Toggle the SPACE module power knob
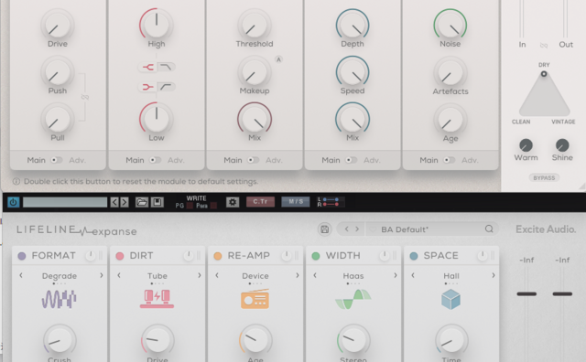The image size is (586, 362). [x=483, y=256]
